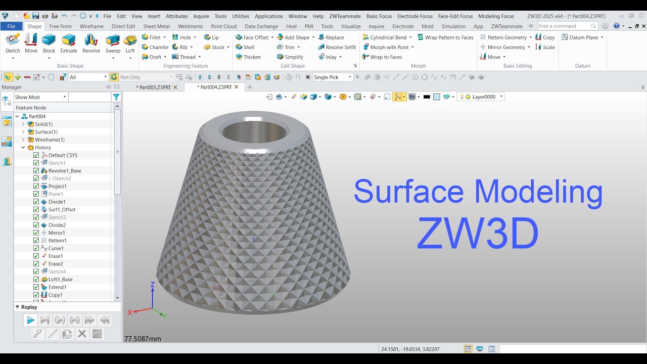
Task: Open the Utilities menu
Action: point(241,16)
